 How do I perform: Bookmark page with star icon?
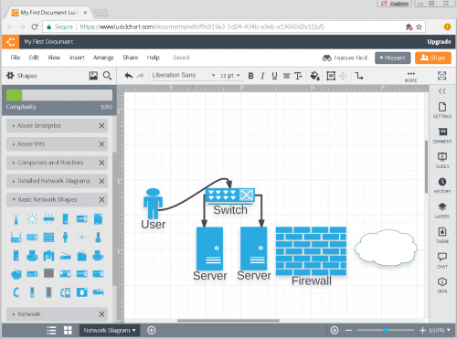(419, 26)
